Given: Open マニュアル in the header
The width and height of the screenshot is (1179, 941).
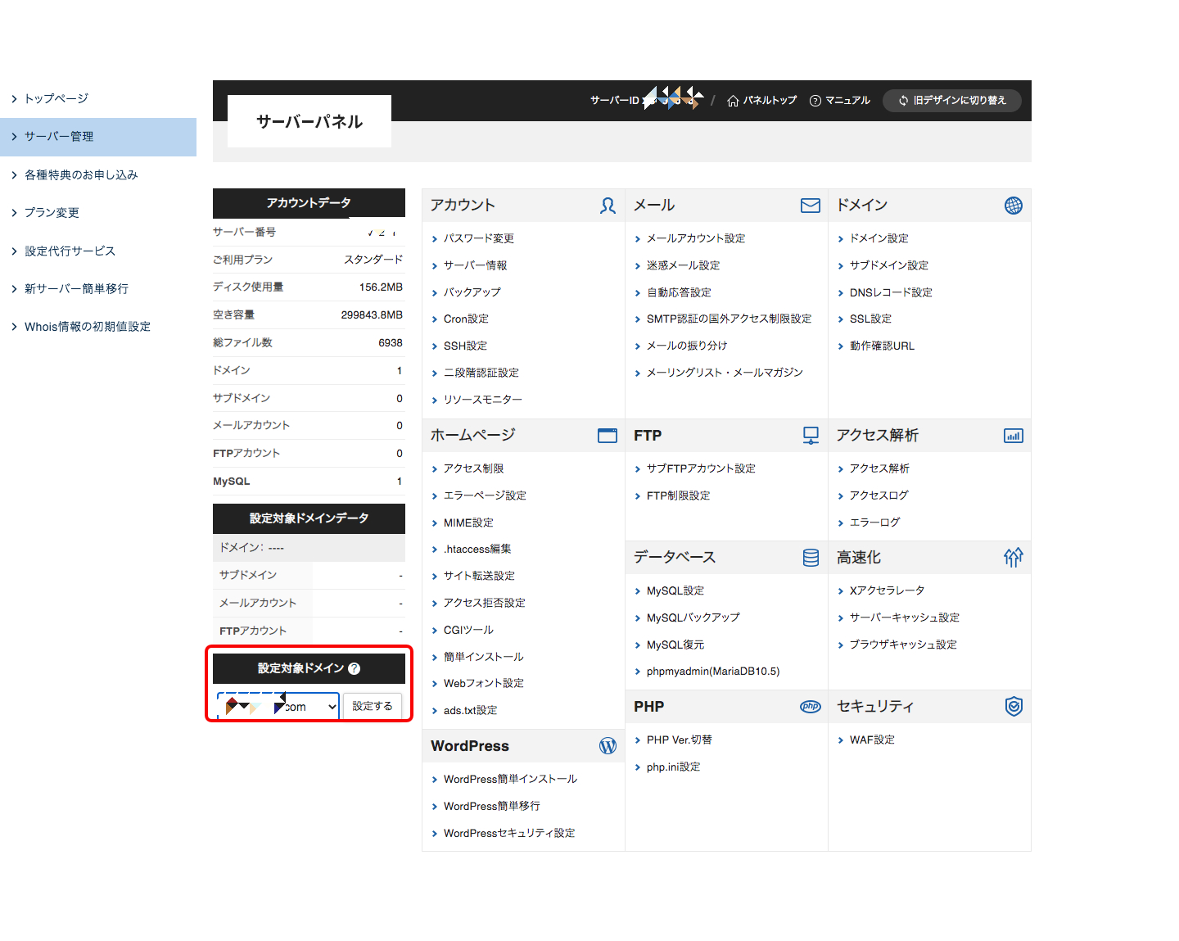Looking at the screenshot, I should click(839, 101).
